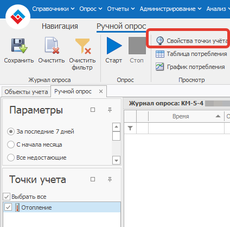Screen dimensions: 230x227
Task: Click Параметры panel title
Action: 36,110
